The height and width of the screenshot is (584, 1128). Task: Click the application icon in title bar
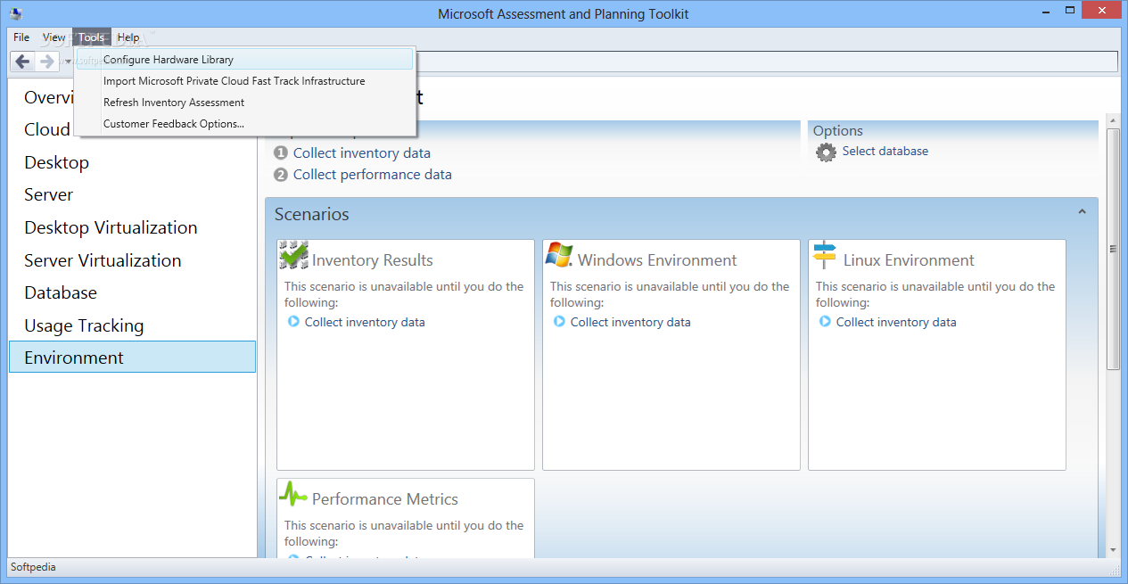(15, 13)
